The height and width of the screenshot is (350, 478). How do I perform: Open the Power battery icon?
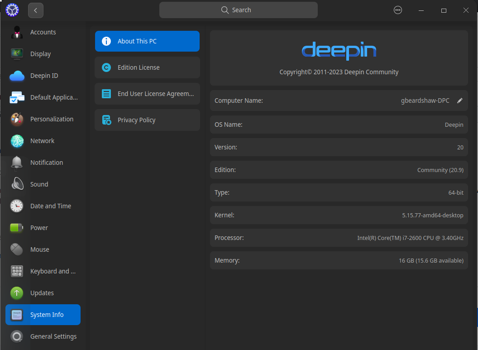click(x=17, y=228)
